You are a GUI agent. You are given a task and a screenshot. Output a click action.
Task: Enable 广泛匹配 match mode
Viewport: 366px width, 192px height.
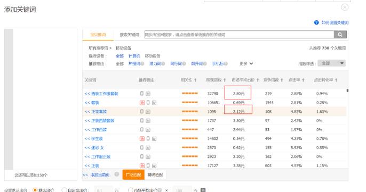[133, 174]
